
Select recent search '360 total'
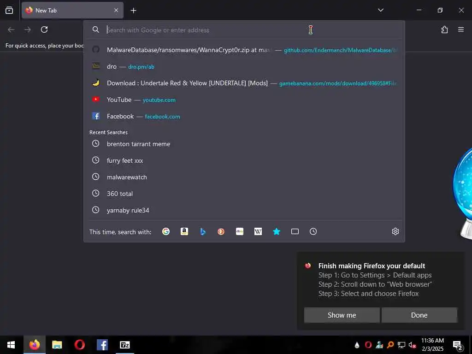244,194
